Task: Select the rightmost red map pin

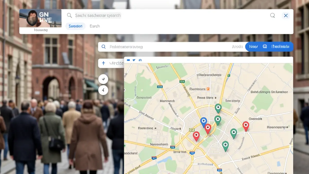Action: (246, 126)
